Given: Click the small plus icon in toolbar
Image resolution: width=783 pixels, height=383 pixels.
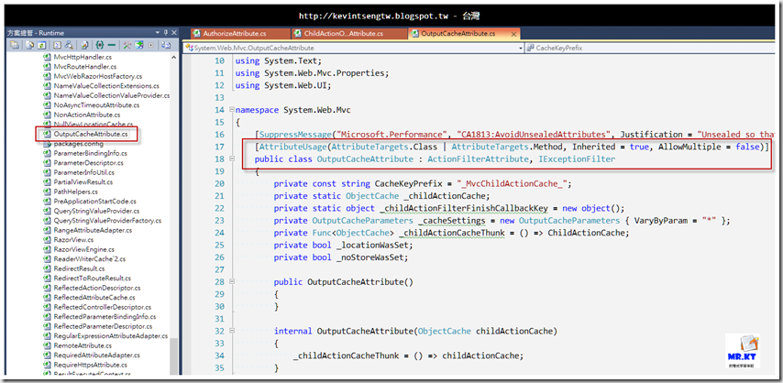Looking at the screenshot, I should [150, 45].
